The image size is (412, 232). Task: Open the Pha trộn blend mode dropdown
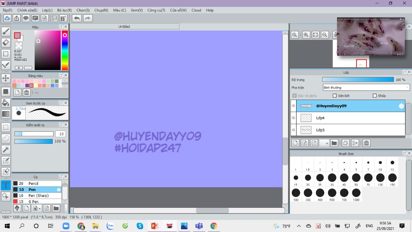click(366, 87)
